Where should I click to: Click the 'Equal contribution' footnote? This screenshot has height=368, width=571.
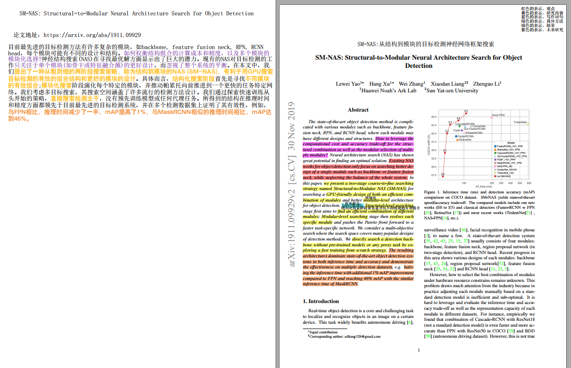click(x=323, y=332)
